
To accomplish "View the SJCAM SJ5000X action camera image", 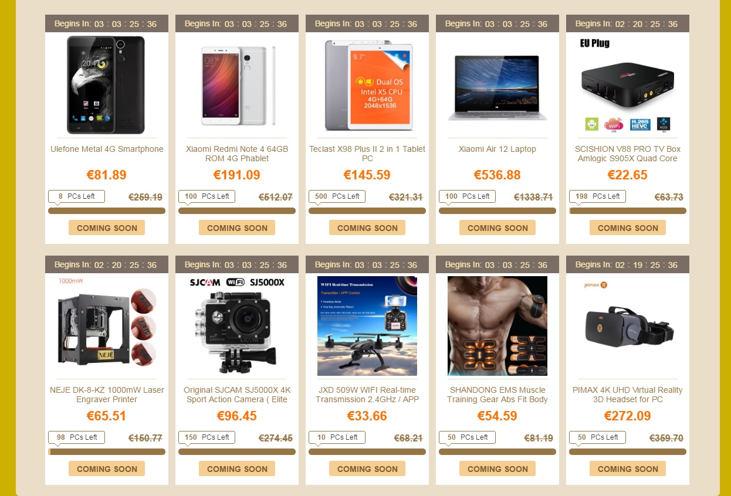I will tap(237, 326).
